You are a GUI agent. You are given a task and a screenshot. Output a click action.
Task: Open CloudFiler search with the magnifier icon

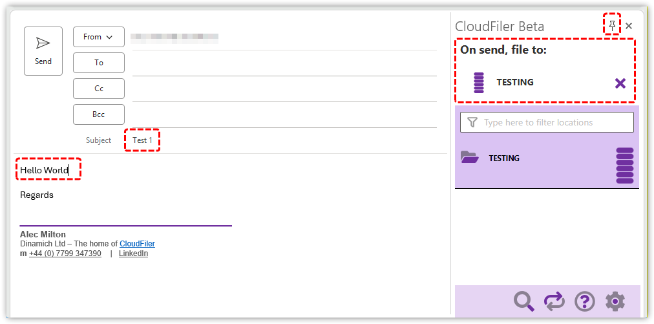click(523, 301)
